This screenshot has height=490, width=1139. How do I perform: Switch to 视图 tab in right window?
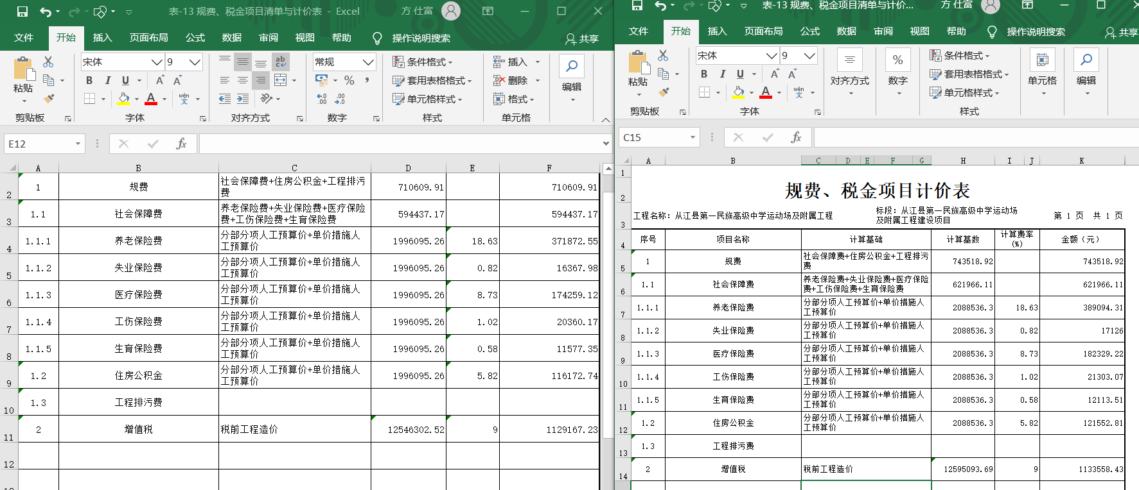(920, 31)
